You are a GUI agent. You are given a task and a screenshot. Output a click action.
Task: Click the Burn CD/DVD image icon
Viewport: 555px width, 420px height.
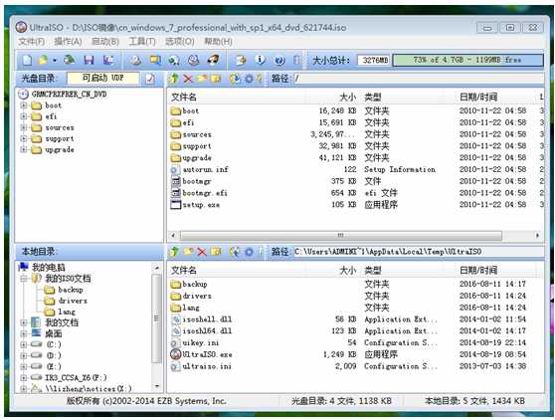213,60
